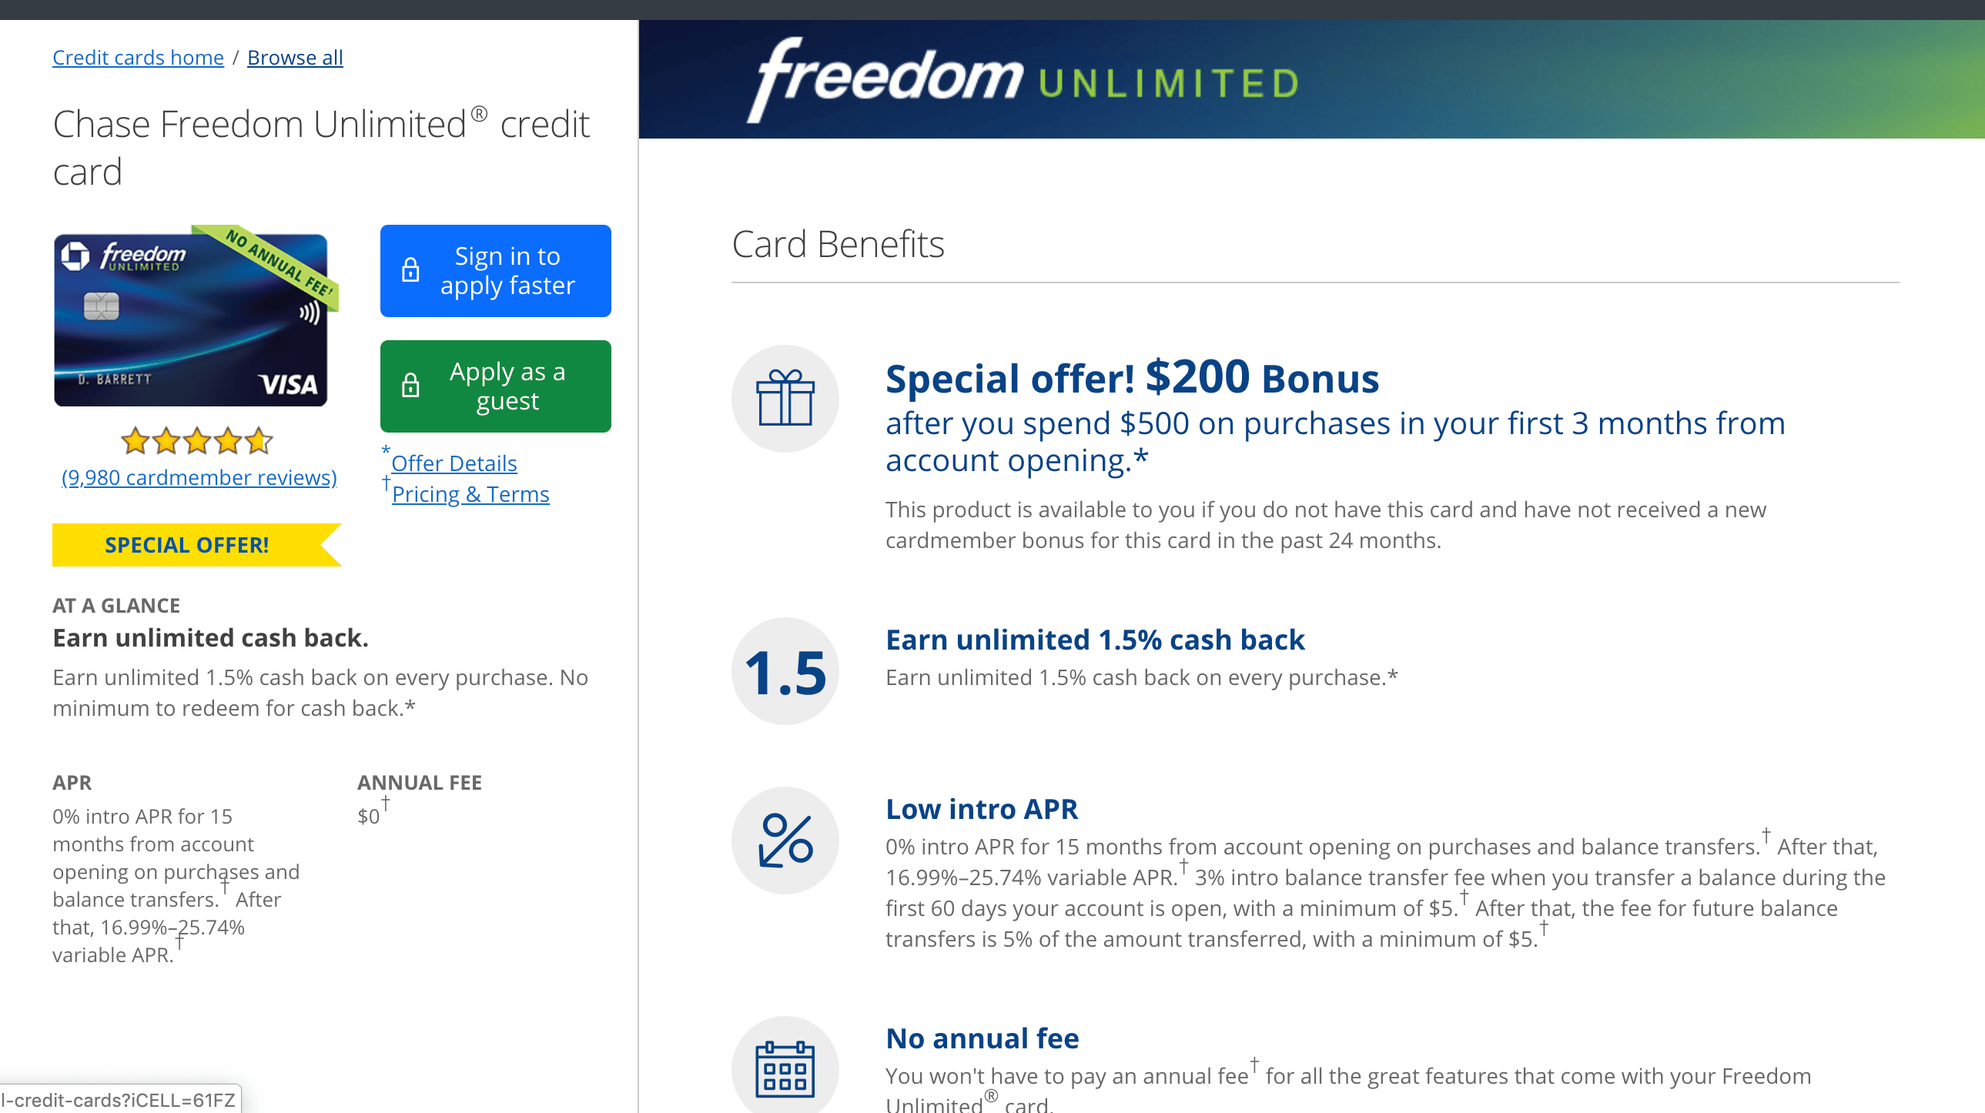1985x1113 pixels.
Task: Click the calendar icon beside No annual fee
Action: [785, 1068]
